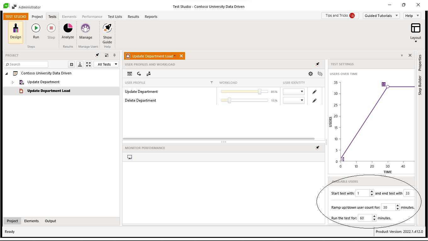Open the Analyze results view

68,31
